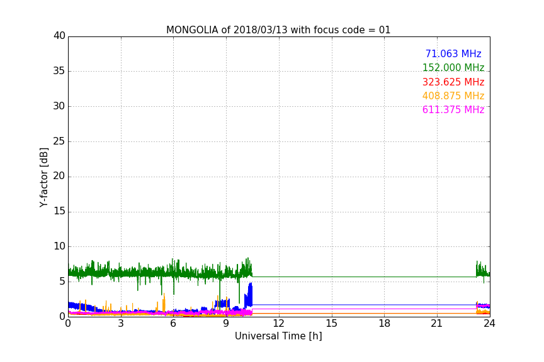Select the green '152.000 MHz' legend label
Image resolution: width=544 pixels, height=362 pixels.
click(453, 67)
